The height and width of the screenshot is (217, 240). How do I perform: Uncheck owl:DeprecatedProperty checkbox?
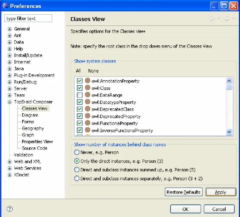click(80, 116)
